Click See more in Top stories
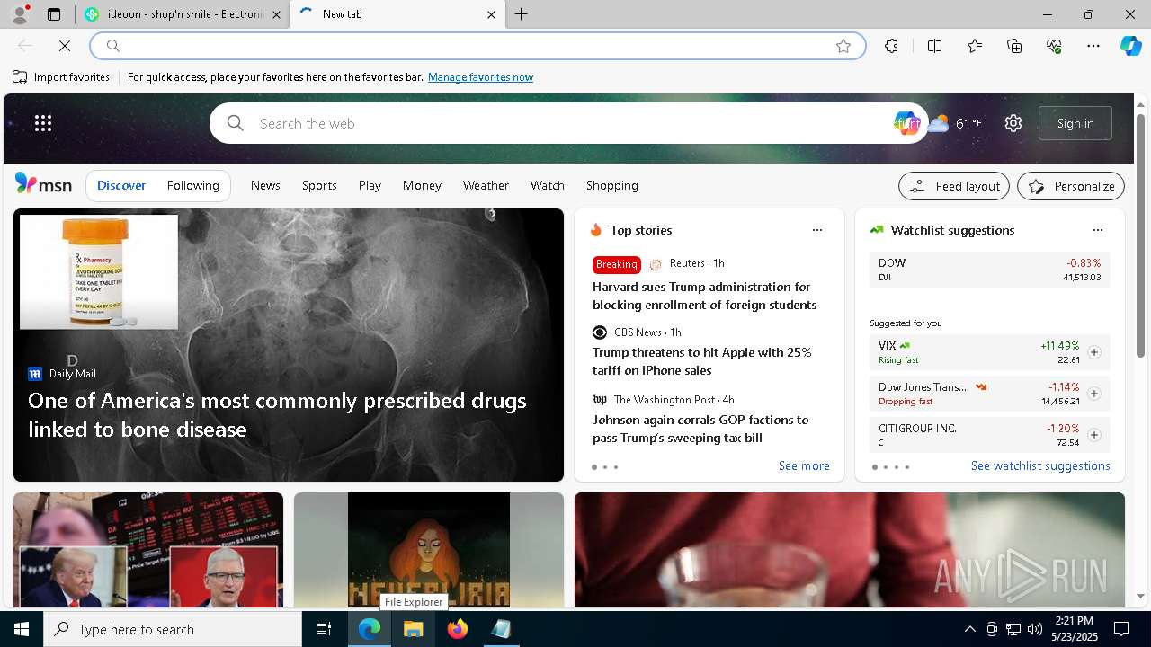The height and width of the screenshot is (647, 1151). point(804,465)
